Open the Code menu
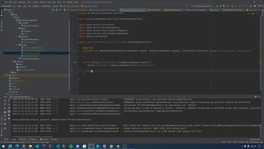The image size is (264, 149). 29,2
